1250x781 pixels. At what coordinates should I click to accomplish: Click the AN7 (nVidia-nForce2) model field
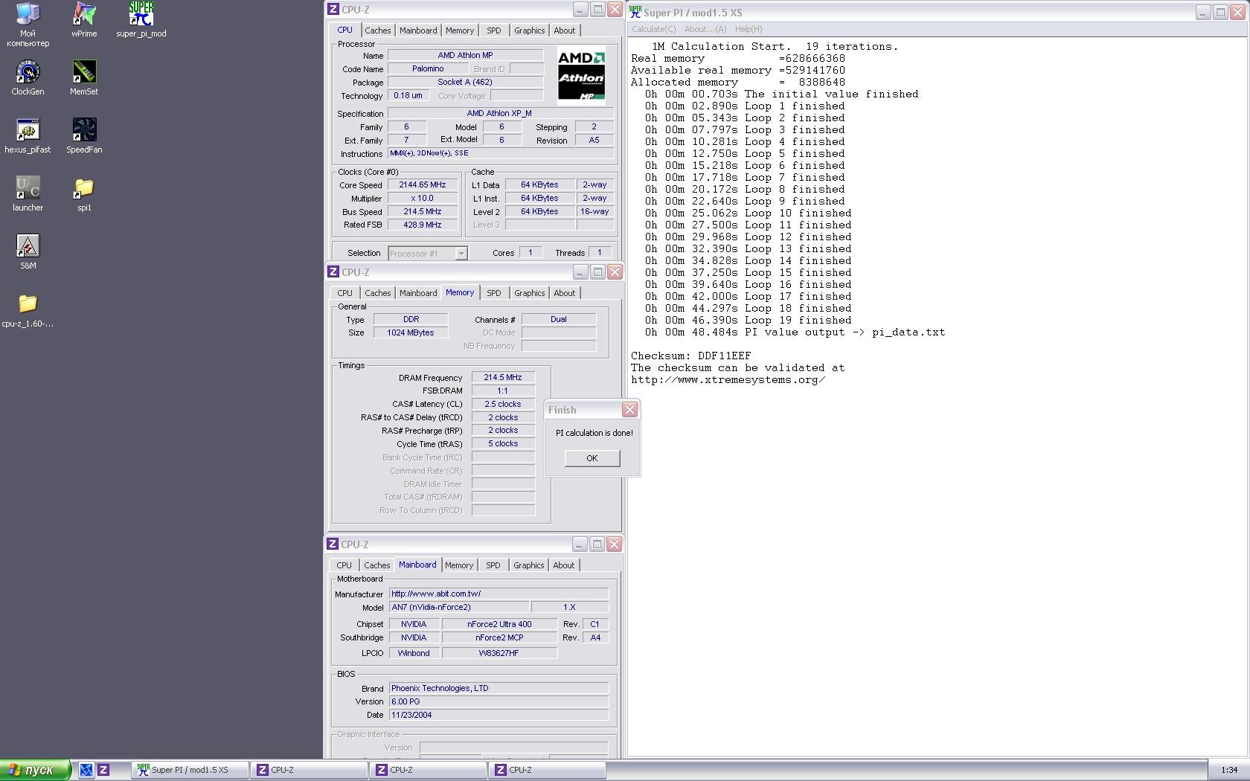click(458, 607)
